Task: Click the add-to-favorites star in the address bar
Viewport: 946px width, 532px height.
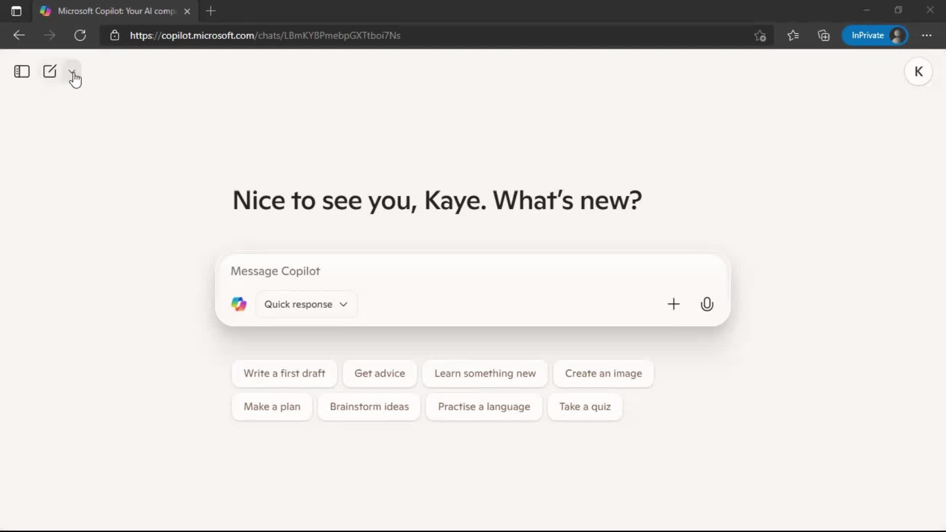Action: (760, 35)
